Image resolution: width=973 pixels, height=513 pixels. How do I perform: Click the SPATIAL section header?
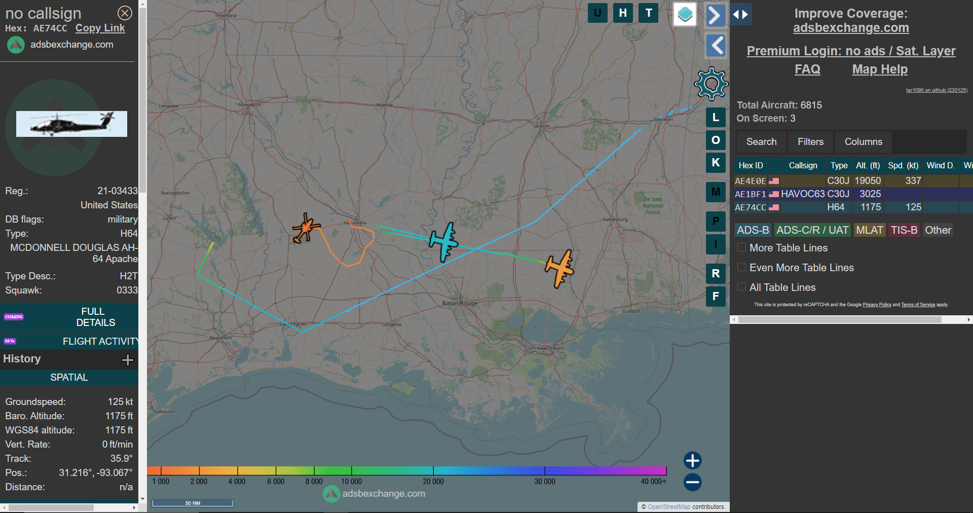click(69, 378)
